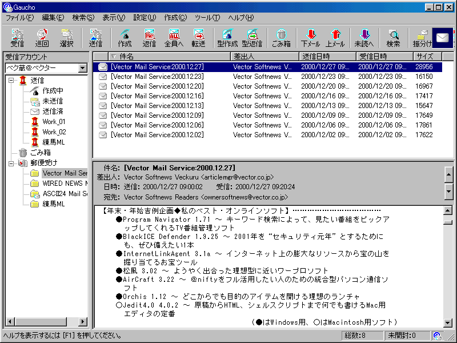Open search with 検索 toolbar icon
457x343 pixels.
click(x=394, y=38)
